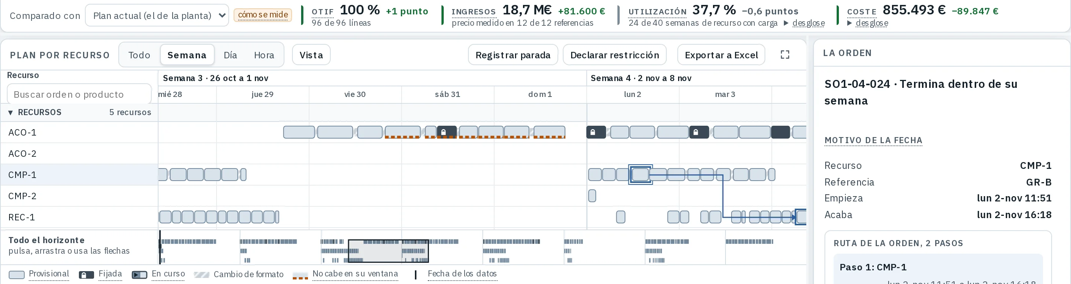Click the No cabe en su ventana legend marker
The image size is (1071, 284).
(x=300, y=275)
